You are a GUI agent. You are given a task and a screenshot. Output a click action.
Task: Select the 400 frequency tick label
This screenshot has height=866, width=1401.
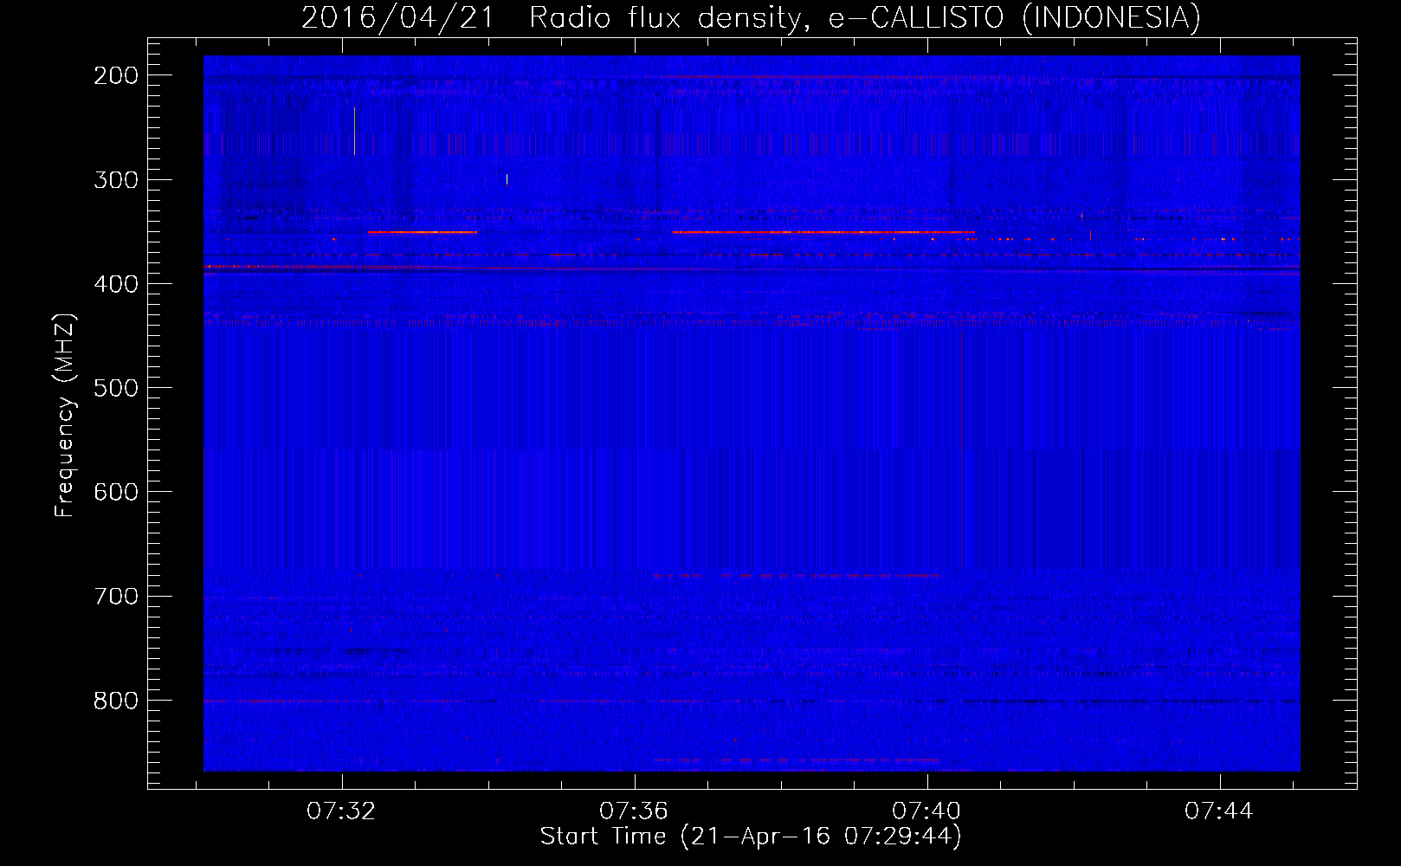[116, 284]
